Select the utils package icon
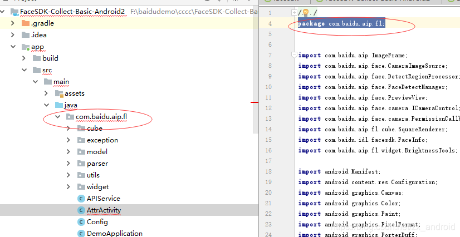This screenshot has height=237, width=460. pyautogui.click(x=81, y=175)
